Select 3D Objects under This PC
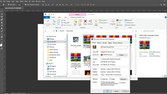 coord(52,66)
